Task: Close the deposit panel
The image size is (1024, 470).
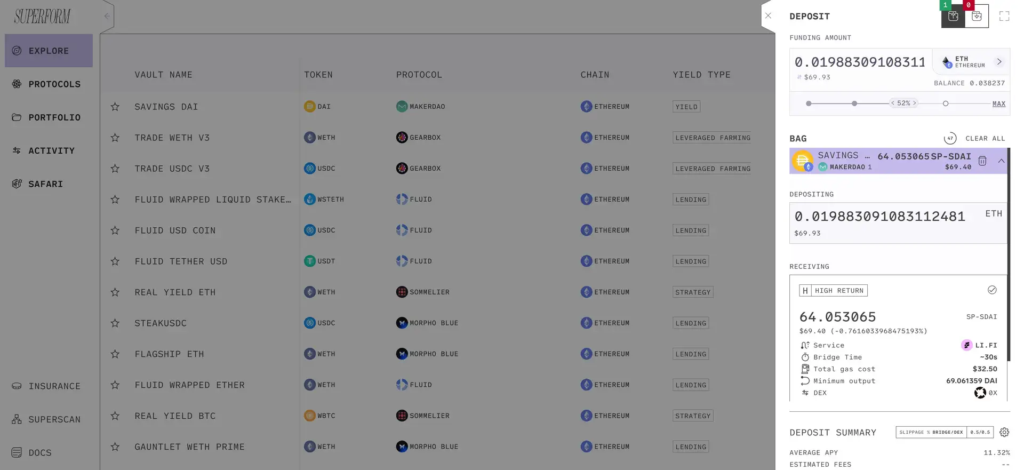Action: pos(768,15)
